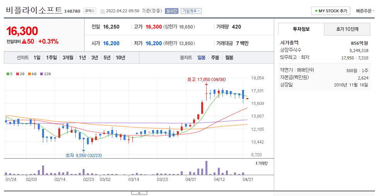Screen dimensions: 380x196
Task: Select the 5년 line chart period
Action: 107,57
